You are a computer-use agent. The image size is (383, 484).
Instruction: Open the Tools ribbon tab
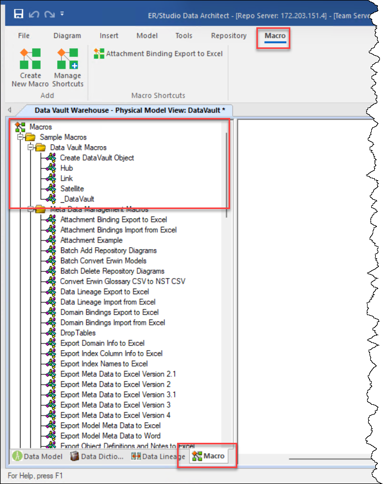tap(184, 36)
